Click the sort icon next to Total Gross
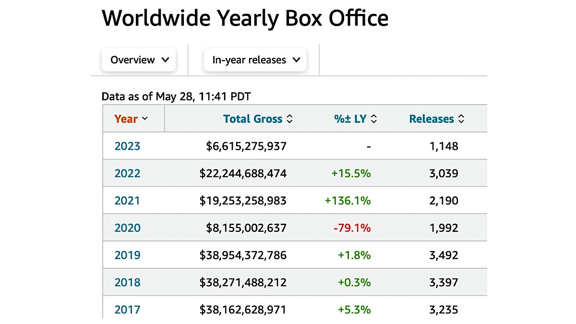The image size is (576, 324). pyautogui.click(x=290, y=119)
